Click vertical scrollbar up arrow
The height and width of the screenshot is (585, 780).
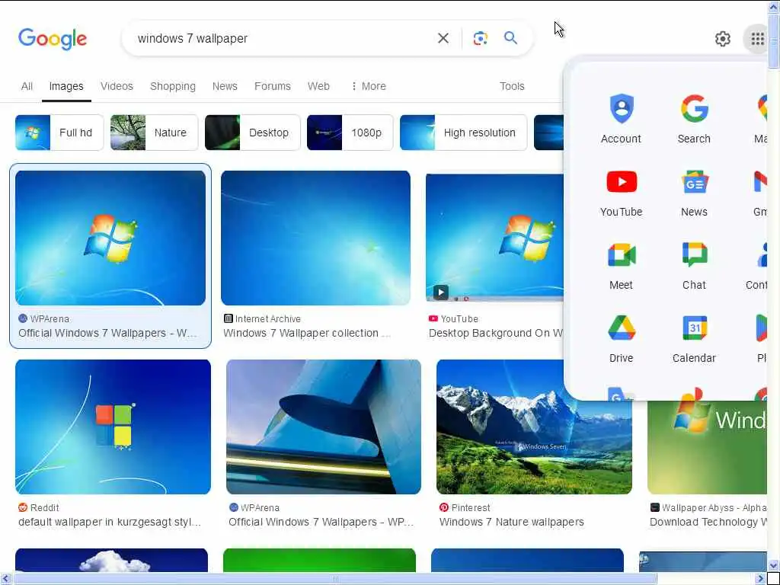point(774,6)
